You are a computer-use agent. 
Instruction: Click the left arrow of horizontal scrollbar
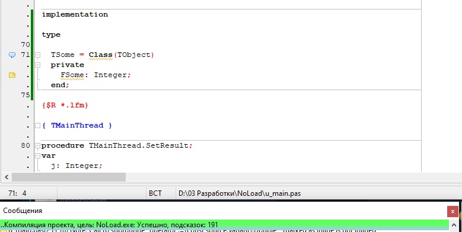click(7, 177)
